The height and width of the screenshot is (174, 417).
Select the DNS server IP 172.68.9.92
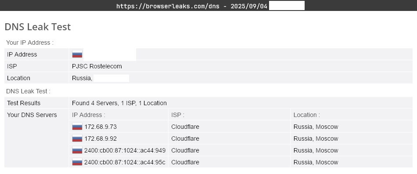click(x=101, y=138)
